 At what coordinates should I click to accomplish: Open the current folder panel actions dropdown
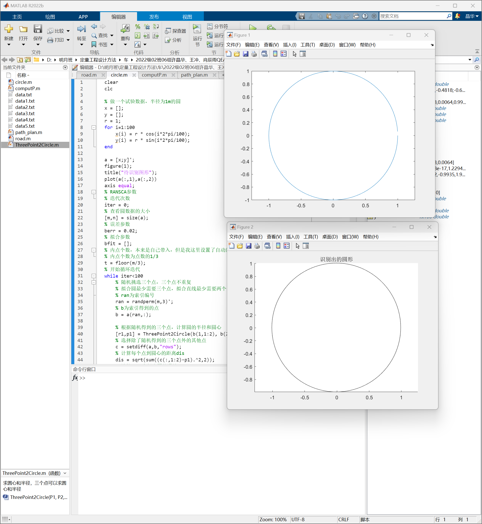click(65, 68)
